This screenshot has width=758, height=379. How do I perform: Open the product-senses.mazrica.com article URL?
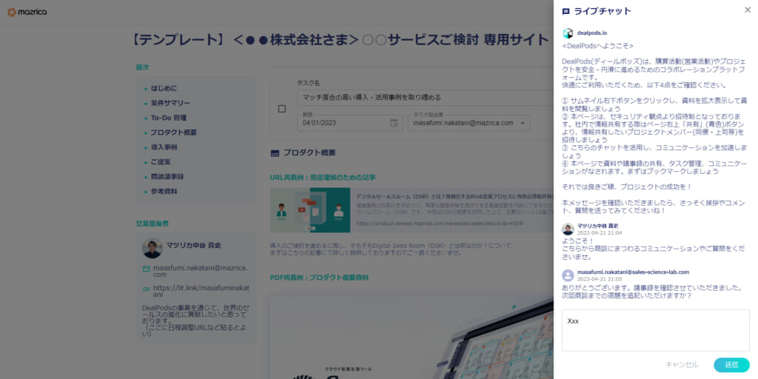pyautogui.click(x=440, y=224)
